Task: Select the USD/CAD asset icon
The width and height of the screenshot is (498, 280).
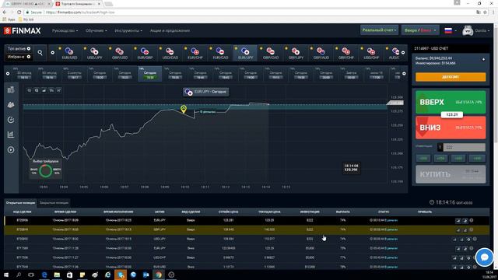Action: (x=170, y=51)
